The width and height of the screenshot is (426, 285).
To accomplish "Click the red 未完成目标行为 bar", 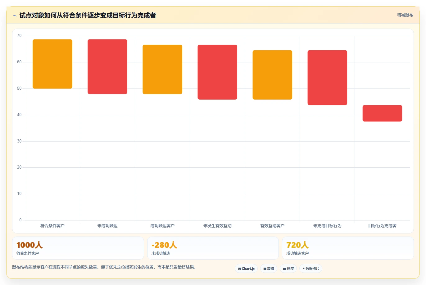I will click(x=327, y=78).
